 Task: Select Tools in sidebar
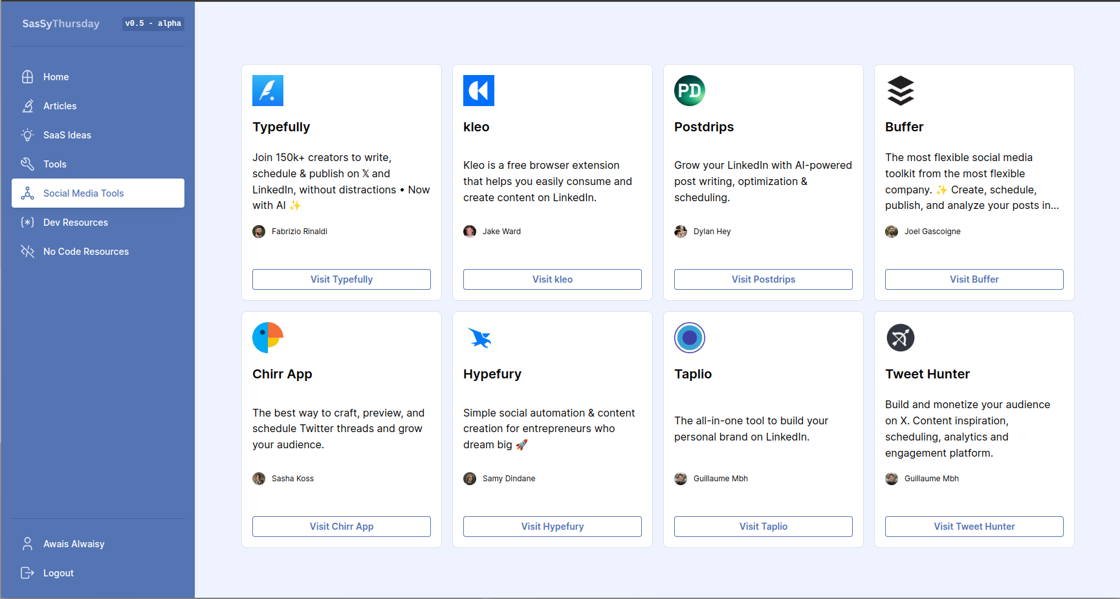click(x=98, y=164)
